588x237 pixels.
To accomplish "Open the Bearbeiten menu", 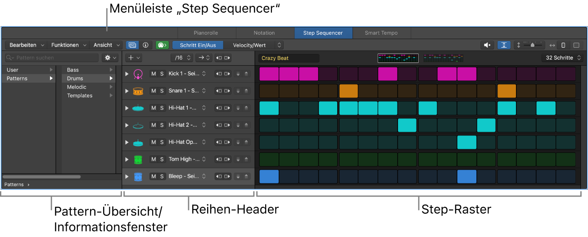I will [26, 45].
